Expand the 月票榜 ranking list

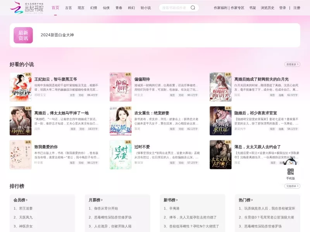click(x=95, y=200)
